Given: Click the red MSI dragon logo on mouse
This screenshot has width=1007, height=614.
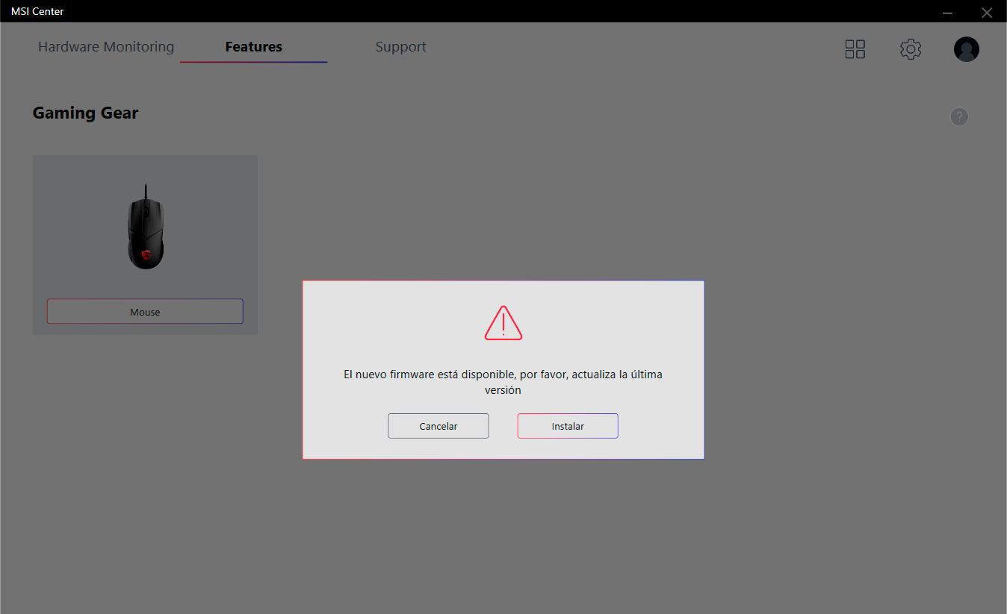Looking at the screenshot, I should tap(145, 255).
